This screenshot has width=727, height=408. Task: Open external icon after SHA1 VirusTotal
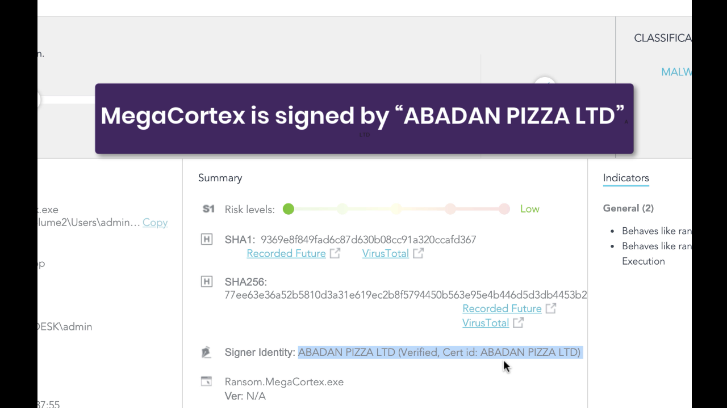coord(418,253)
